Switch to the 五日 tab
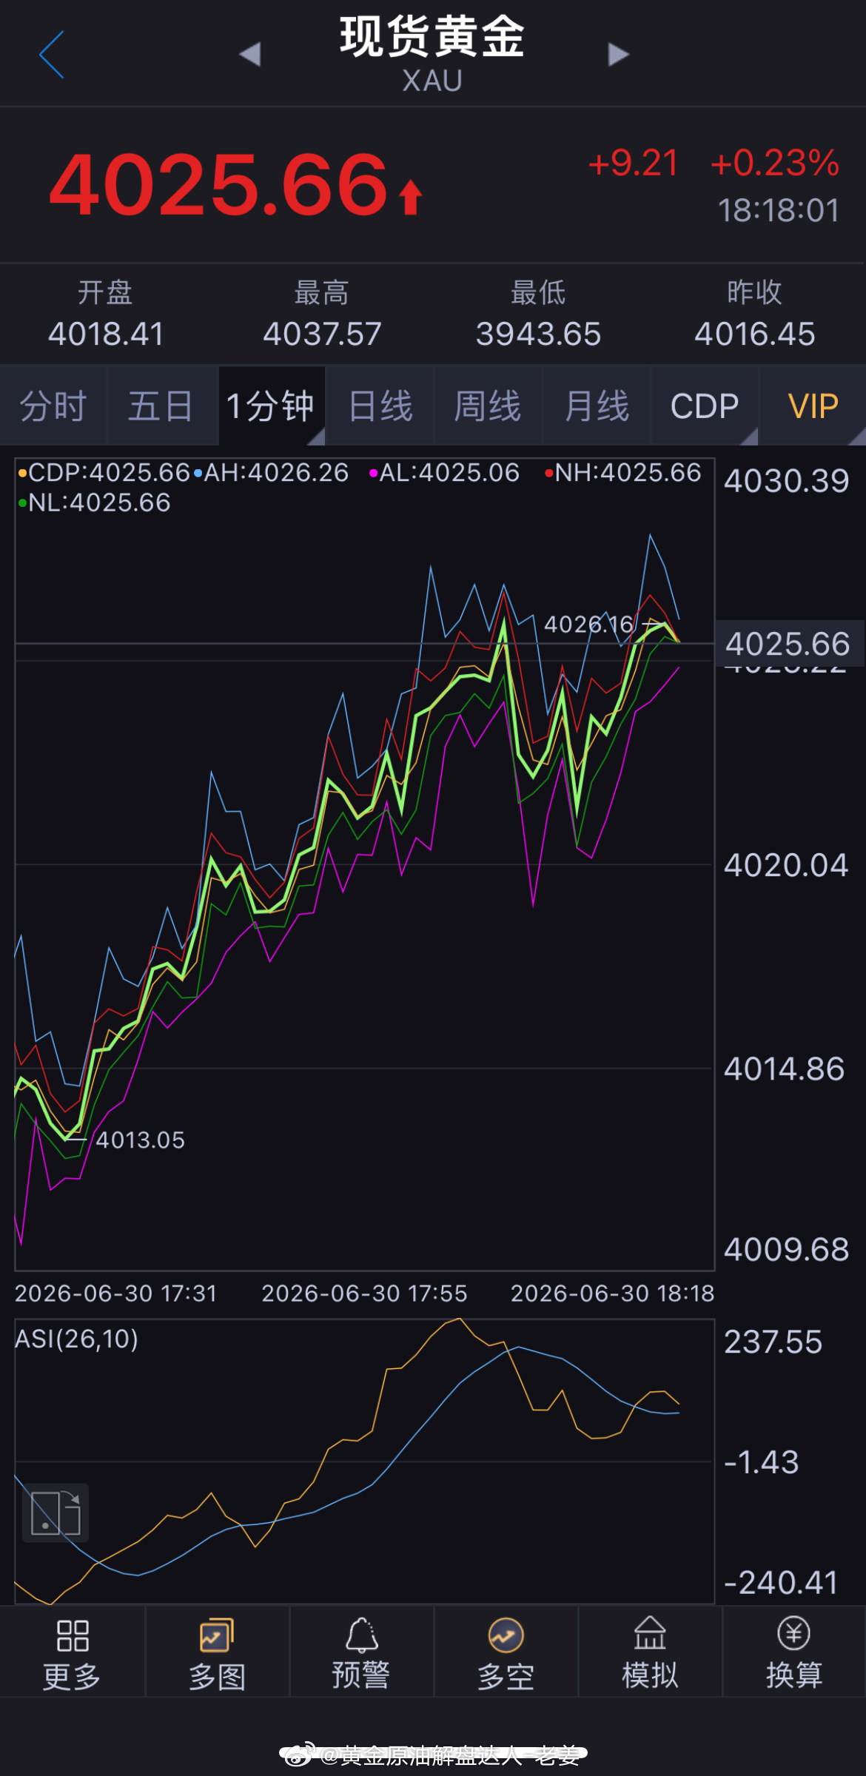Screen dimensions: 866x1776 pos(161,406)
